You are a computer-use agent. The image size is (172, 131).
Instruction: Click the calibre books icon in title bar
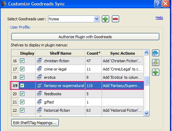(x=4, y=4)
